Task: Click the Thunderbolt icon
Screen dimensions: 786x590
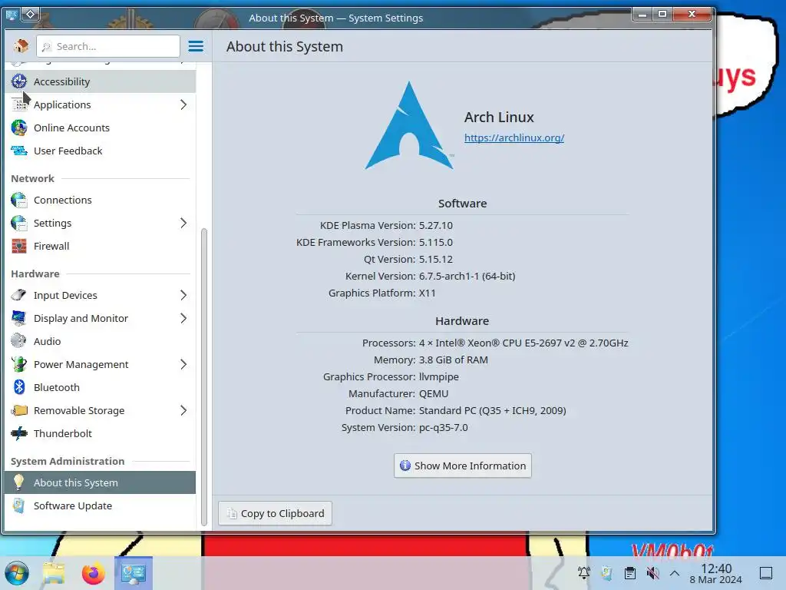Action: (x=19, y=433)
